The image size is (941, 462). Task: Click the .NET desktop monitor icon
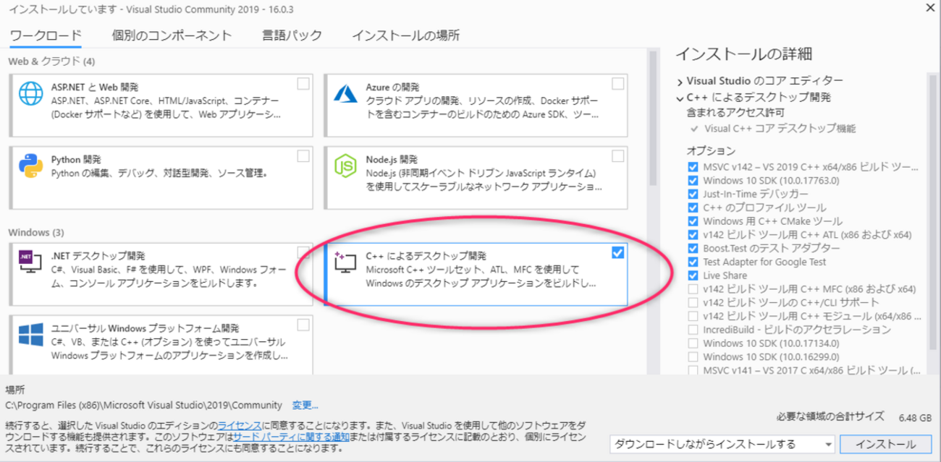[31, 262]
